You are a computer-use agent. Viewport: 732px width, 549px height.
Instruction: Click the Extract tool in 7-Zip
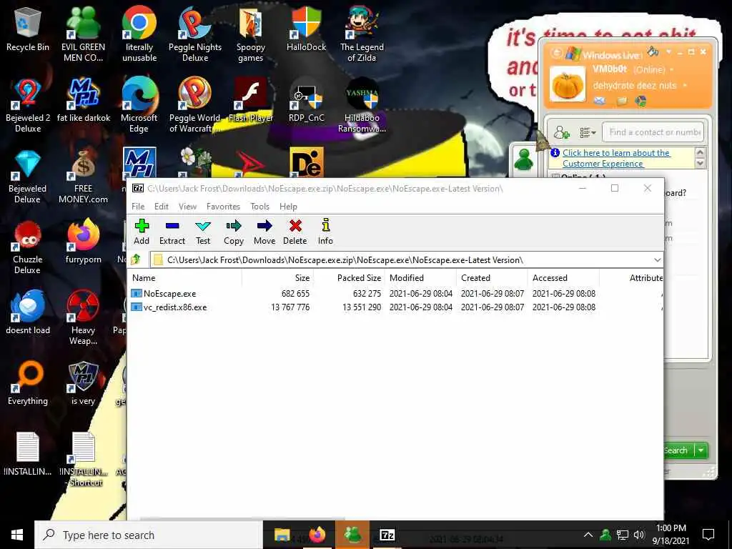[172, 232]
